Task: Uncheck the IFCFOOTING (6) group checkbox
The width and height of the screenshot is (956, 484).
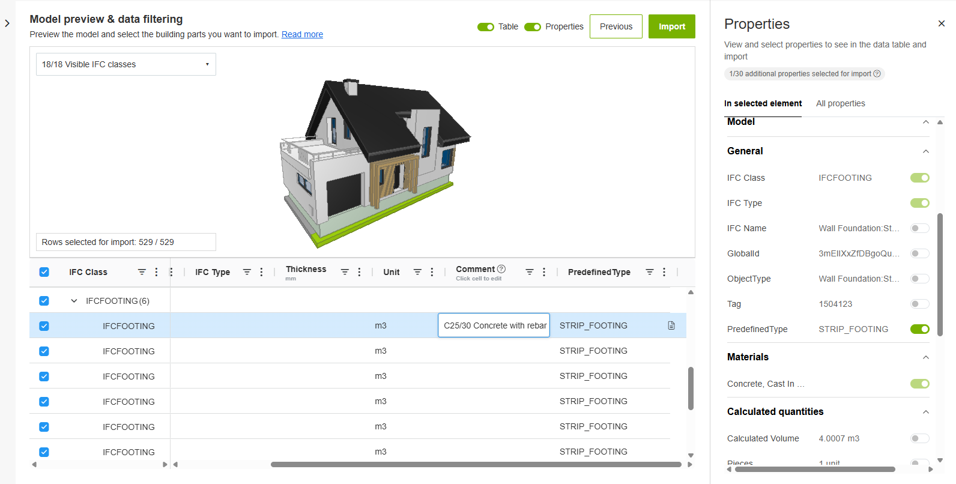Action: point(44,301)
